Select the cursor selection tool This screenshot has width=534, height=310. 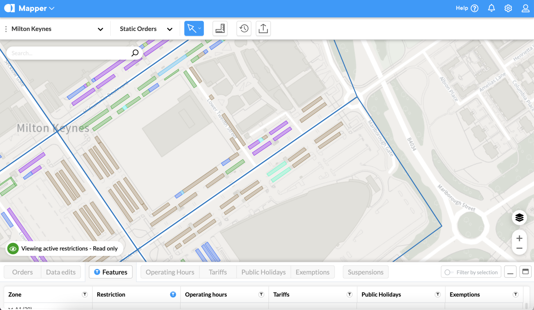click(192, 28)
